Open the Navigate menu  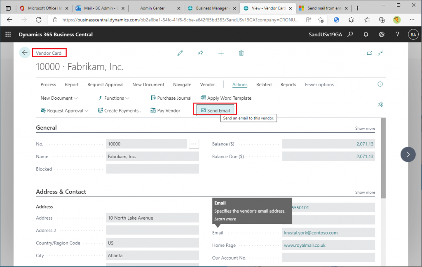(x=182, y=84)
